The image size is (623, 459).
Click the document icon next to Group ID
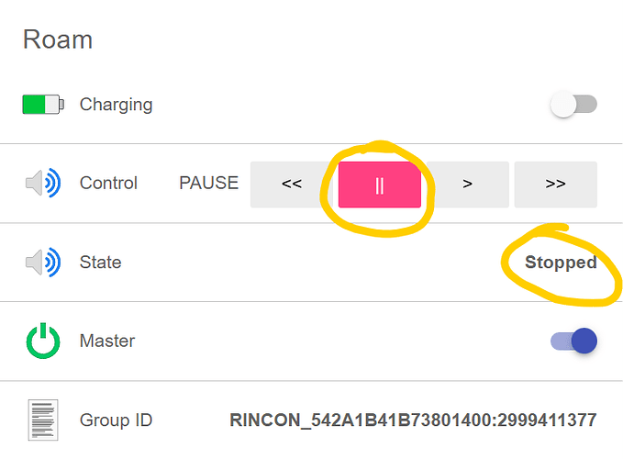[x=43, y=420]
